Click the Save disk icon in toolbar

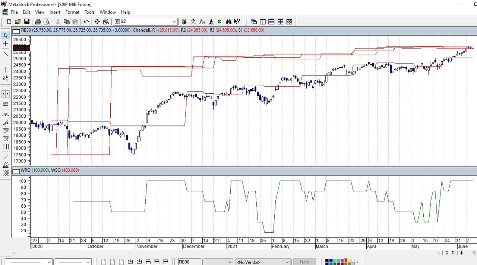coord(27,22)
